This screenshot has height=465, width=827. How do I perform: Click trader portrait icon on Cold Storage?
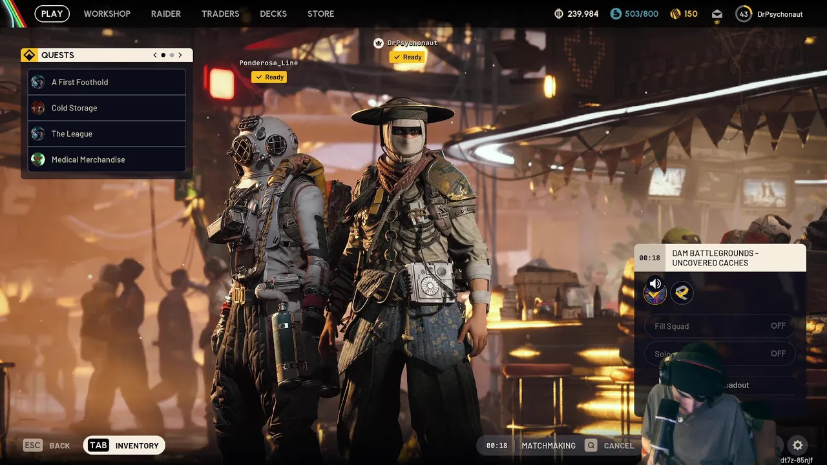tap(38, 108)
